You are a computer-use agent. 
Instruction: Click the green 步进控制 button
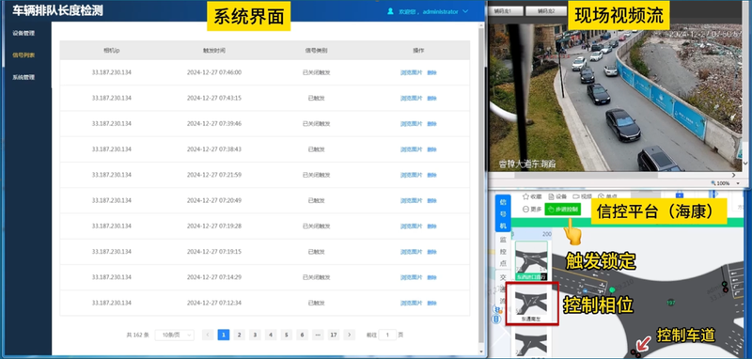562,210
